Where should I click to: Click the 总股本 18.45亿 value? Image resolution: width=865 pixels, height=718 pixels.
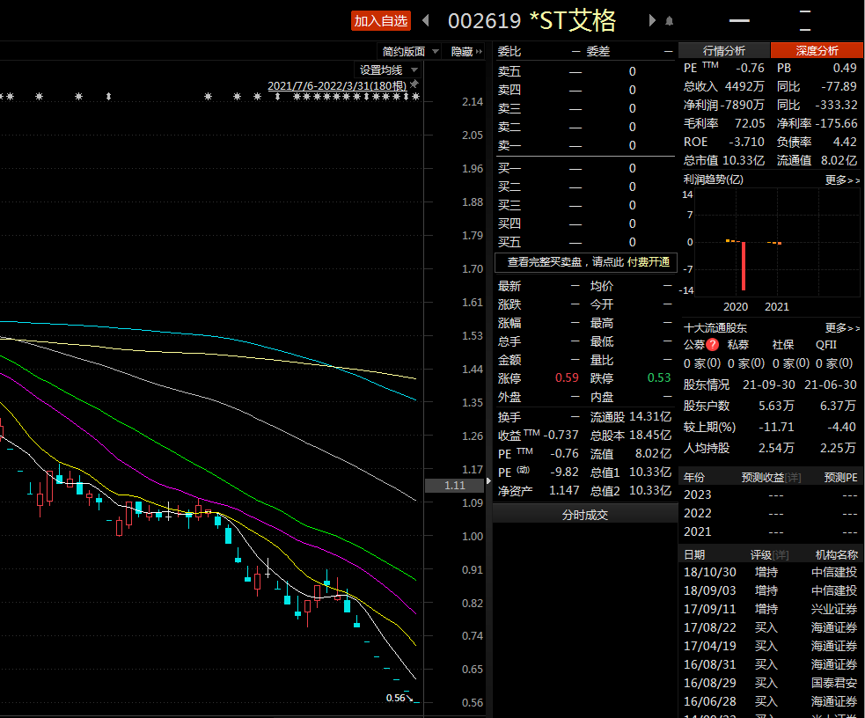[650, 436]
